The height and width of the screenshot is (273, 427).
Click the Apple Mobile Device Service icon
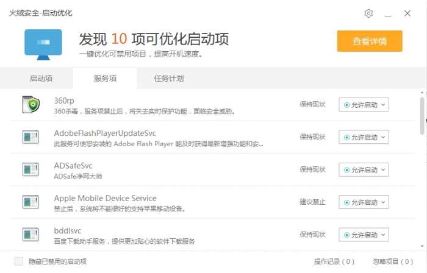coord(30,202)
